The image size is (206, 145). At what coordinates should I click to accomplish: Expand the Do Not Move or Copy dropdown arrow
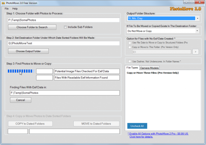point(197,31)
